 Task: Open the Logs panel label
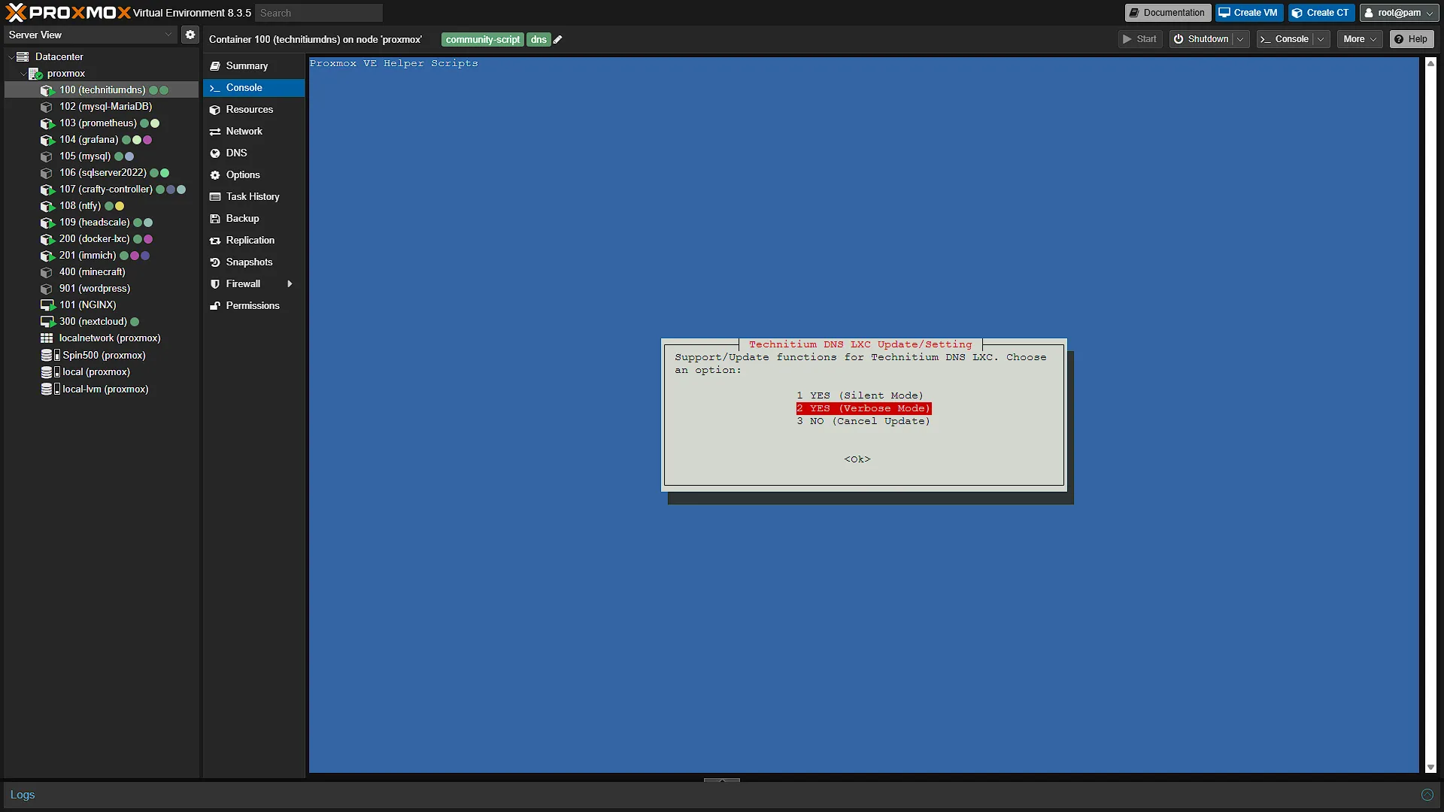coord(23,795)
